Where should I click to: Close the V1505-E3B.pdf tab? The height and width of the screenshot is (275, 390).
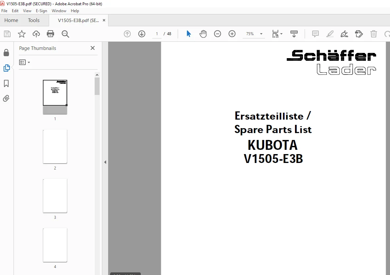[104, 20]
